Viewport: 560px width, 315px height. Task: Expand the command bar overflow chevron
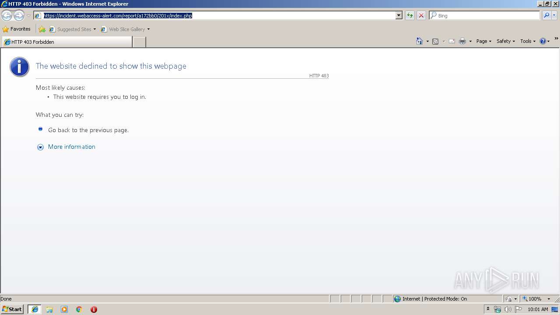coord(556,39)
